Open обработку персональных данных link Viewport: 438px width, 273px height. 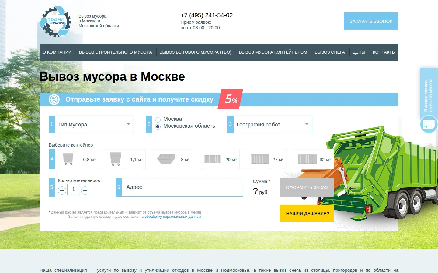[x=173, y=217]
